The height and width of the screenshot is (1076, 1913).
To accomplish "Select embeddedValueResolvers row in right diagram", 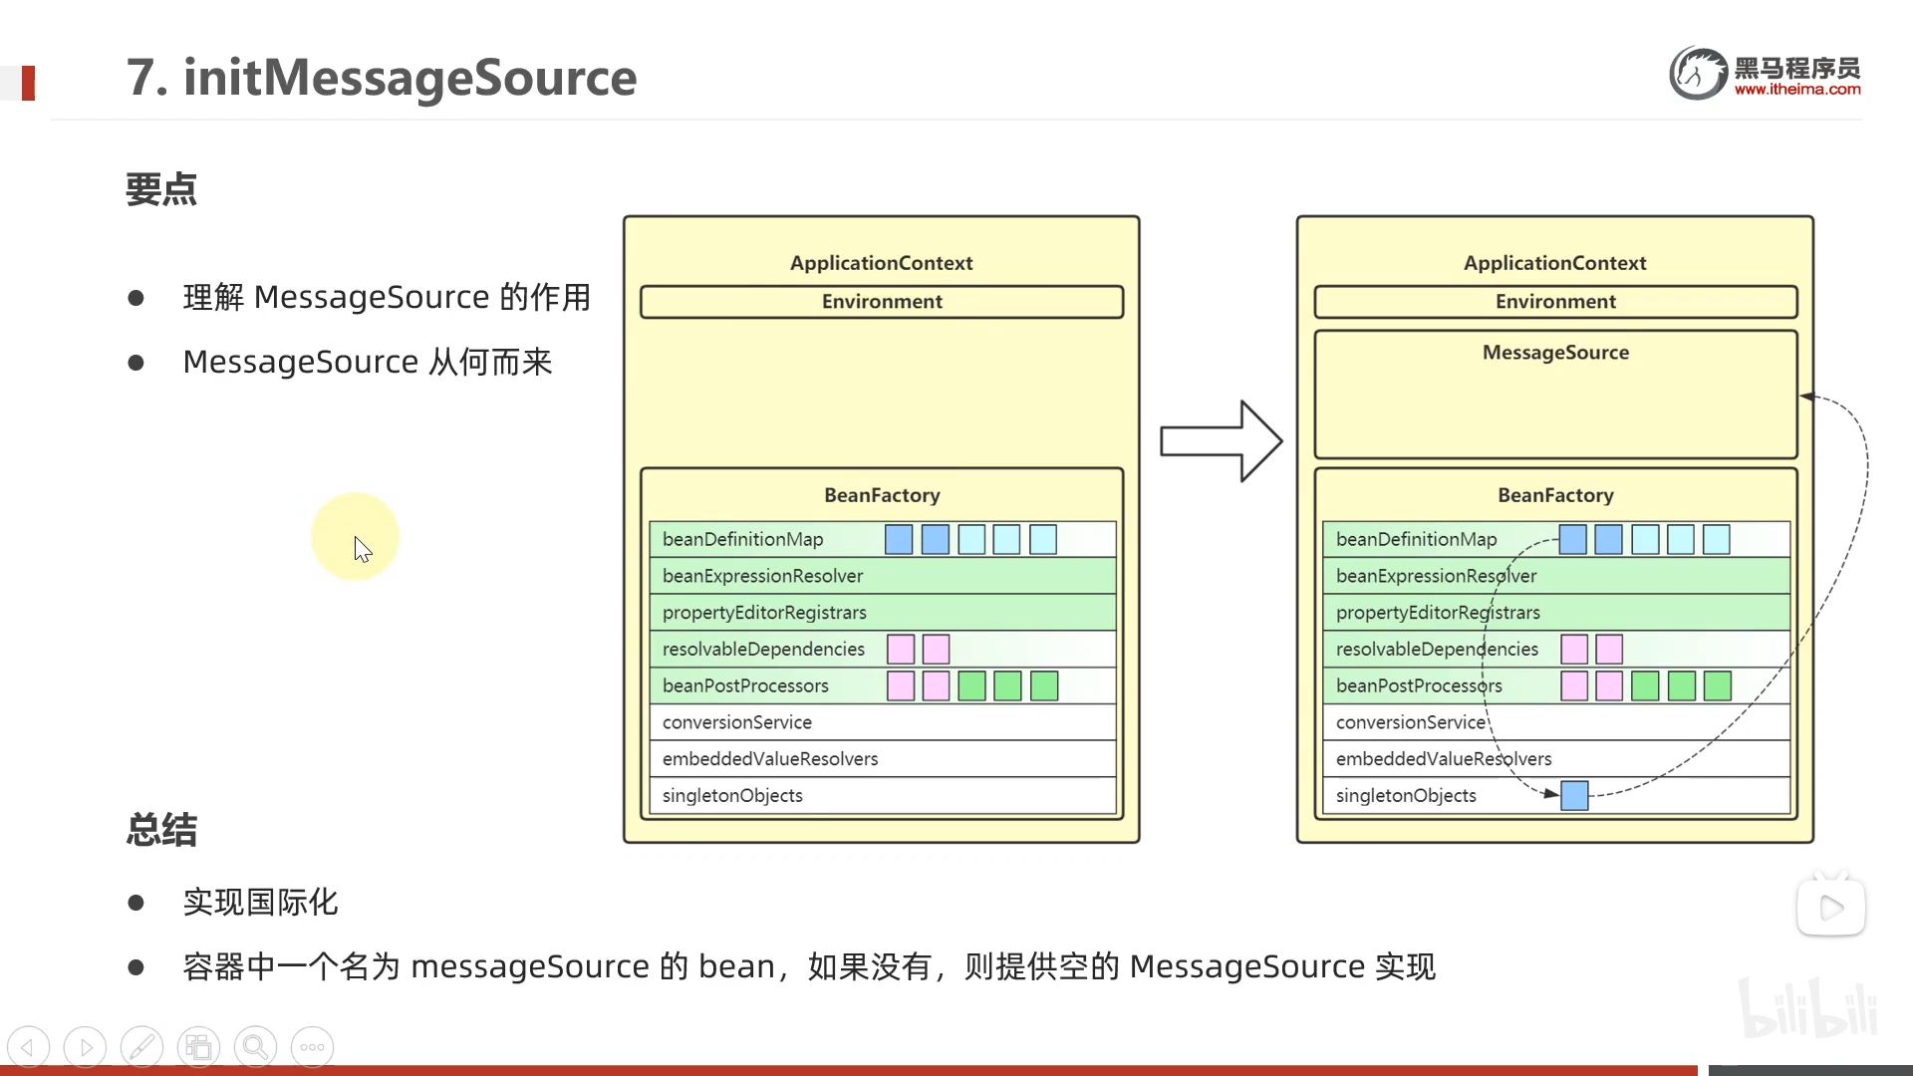I will pyautogui.click(x=1556, y=759).
